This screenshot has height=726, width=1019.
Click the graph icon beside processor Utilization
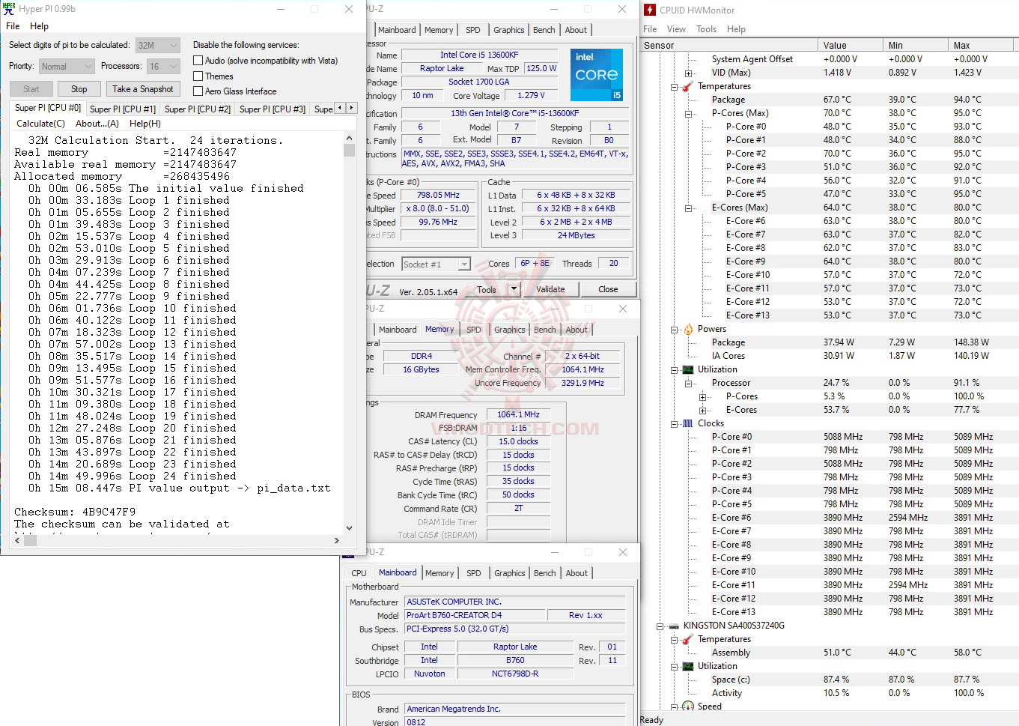point(688,369)
